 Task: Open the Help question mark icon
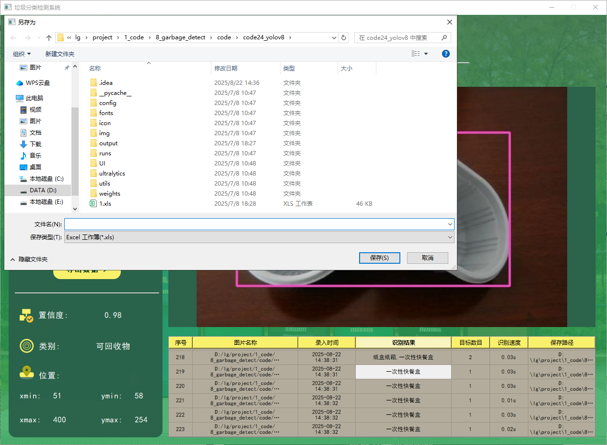(445, 54)
